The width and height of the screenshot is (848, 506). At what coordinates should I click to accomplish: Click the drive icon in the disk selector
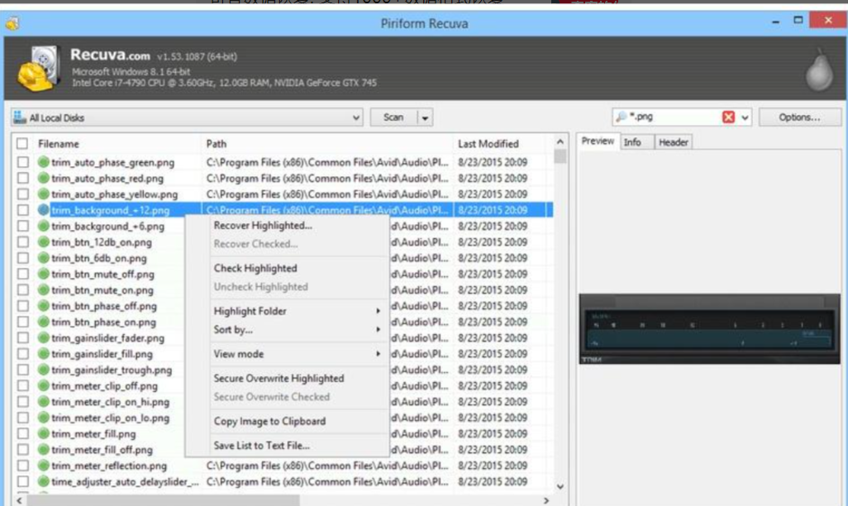pyautogui.click(x=20, y=118)
